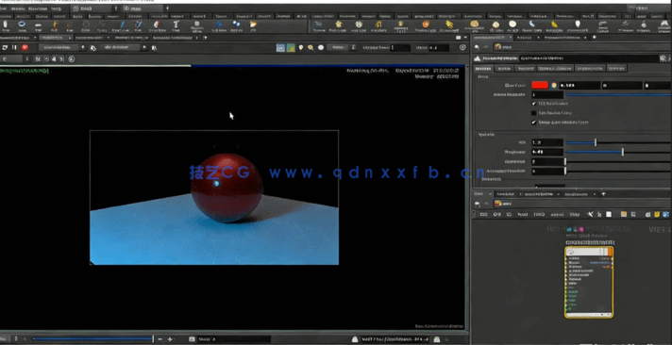Screen dimensions: 672x345
Task: Pause the render in the Render view
Action: [x=14, y=47]
